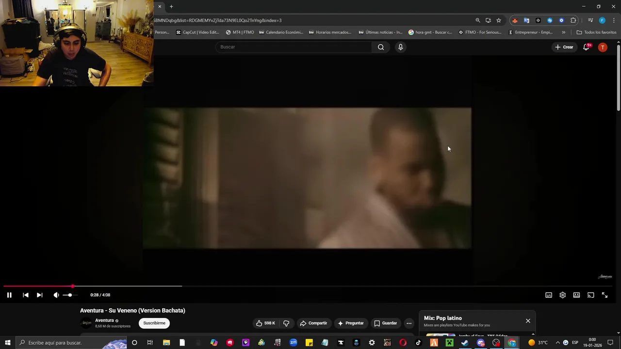The image size is (621, 349).
Task: Open the hora gmt - Buscar bookmark
Action: [430, 32]
